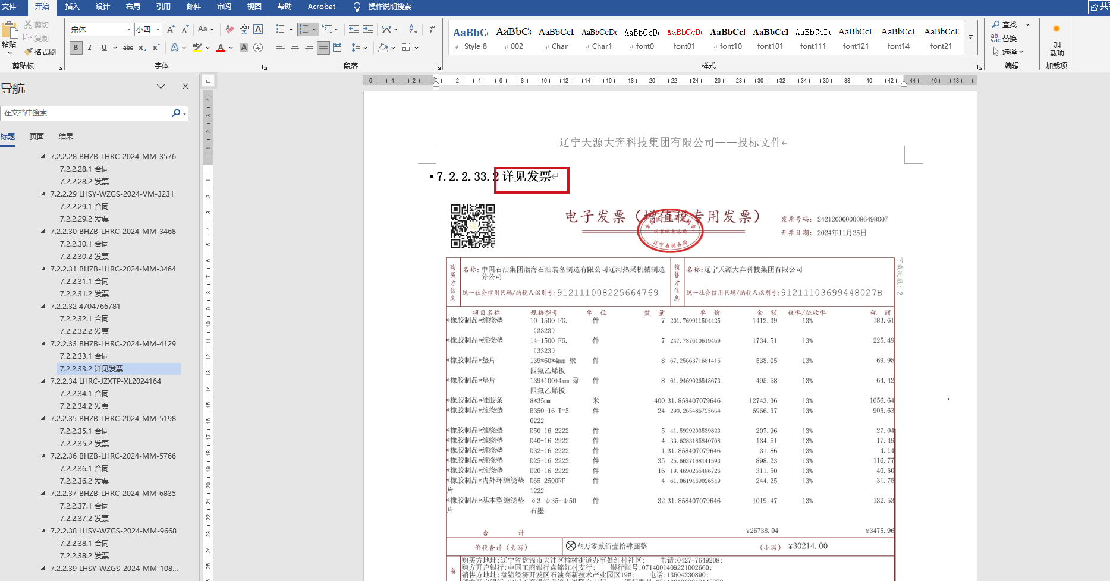Jump to heading 7.2.2.36.2 发票
This screenshot has width=1110, height=581.
pos(84,481)
